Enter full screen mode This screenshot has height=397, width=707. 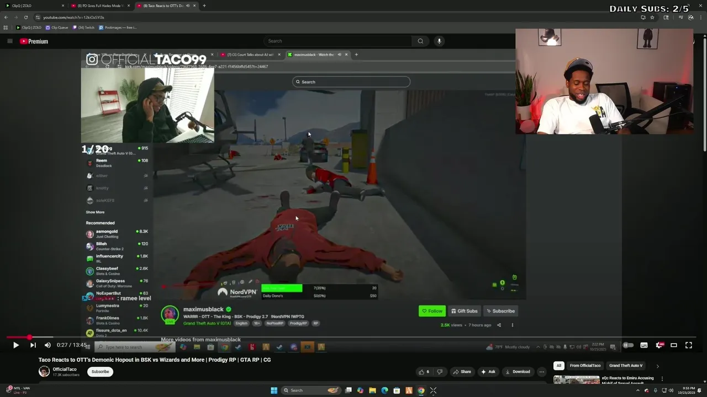(x=689, y=345)
